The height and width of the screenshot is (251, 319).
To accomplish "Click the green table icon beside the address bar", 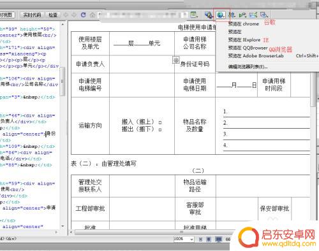I will tap(194, 15).
